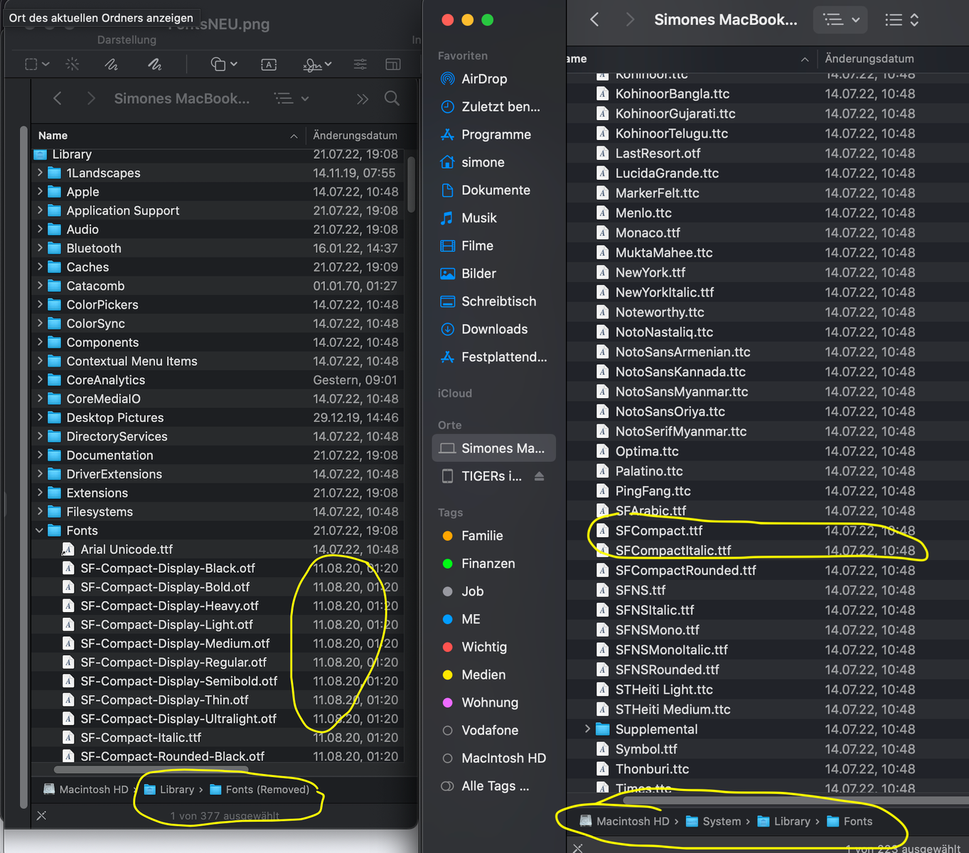
Task: Click the Instant Alpha magic wand tool
Action: 73,64
